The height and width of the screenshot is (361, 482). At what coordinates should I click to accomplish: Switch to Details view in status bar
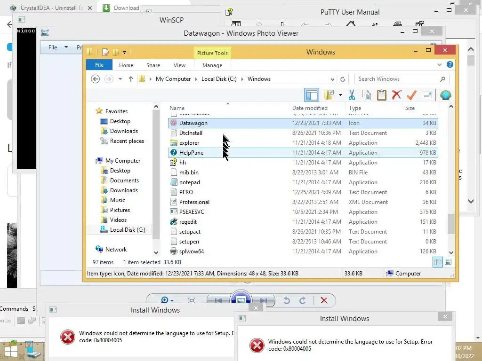[x=438, y=262]
